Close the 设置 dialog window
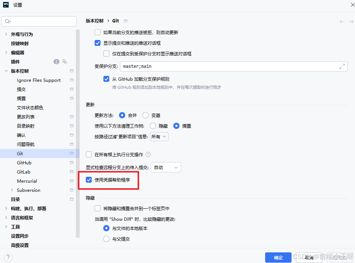355x263 pixels. click(x=352, y=5)
